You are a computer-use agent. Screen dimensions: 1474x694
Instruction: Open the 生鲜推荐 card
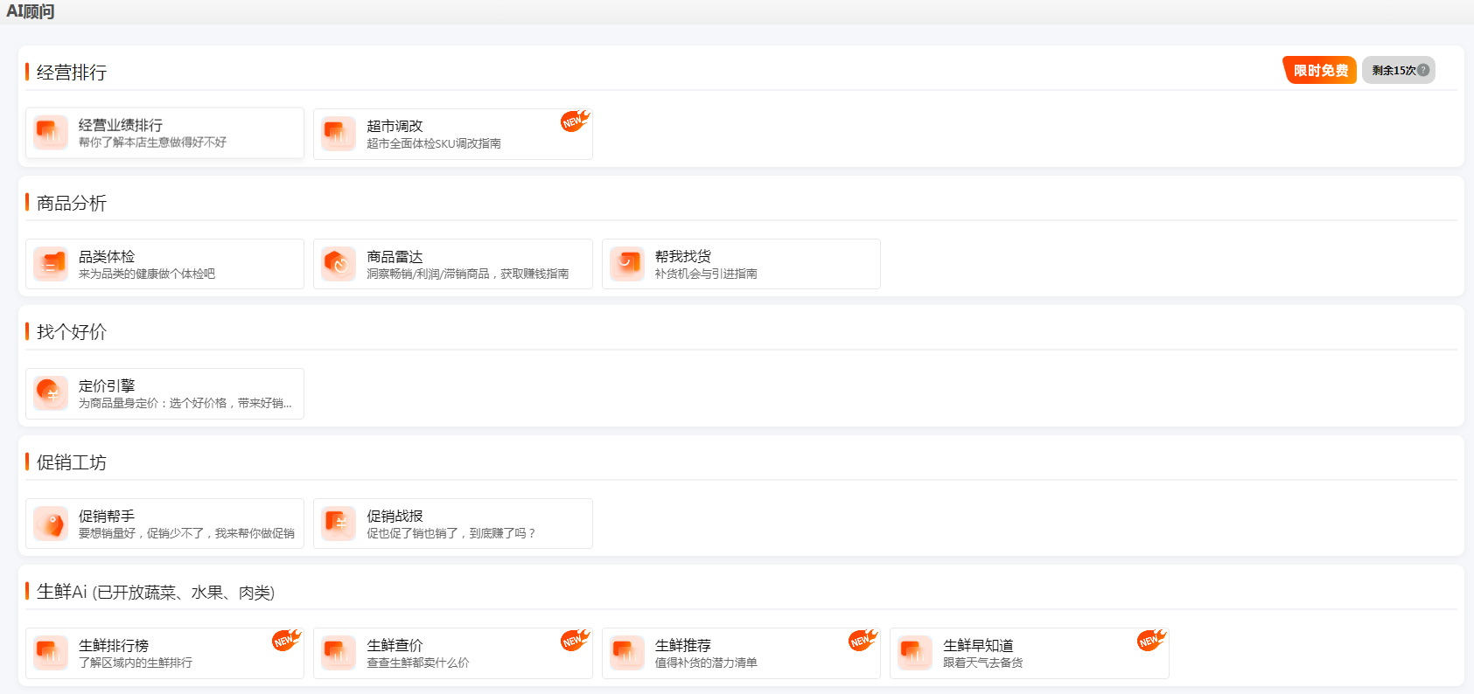[740, 653]
